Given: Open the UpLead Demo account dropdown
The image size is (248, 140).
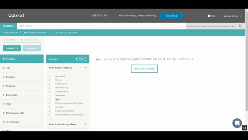Looking at the screenshot, I should 232,16.
